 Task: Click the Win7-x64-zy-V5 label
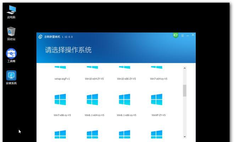[x=158, y=79]
